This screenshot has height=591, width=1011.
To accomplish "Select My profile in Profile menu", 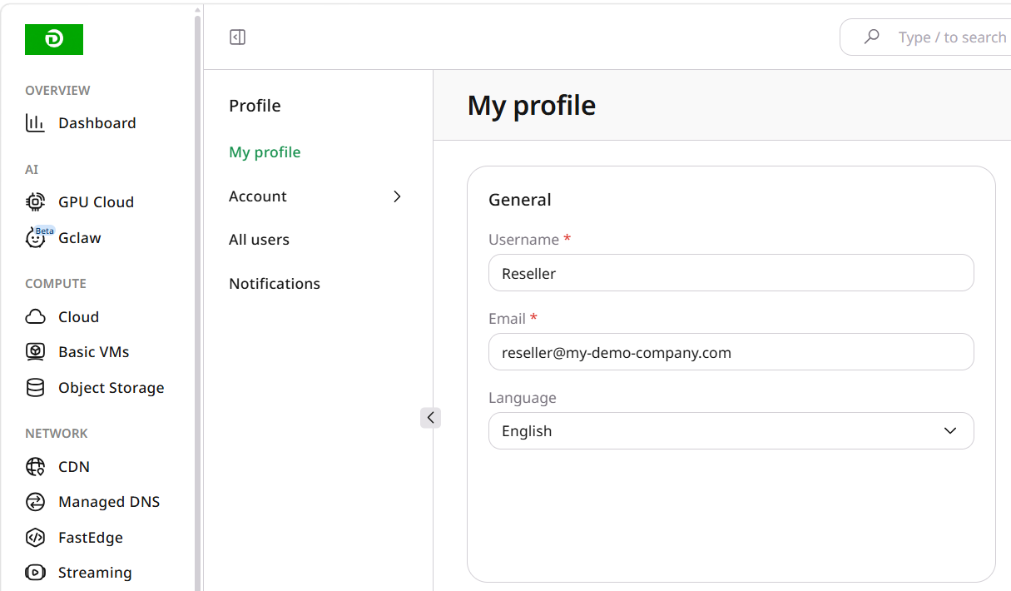I will click(265, 152).
